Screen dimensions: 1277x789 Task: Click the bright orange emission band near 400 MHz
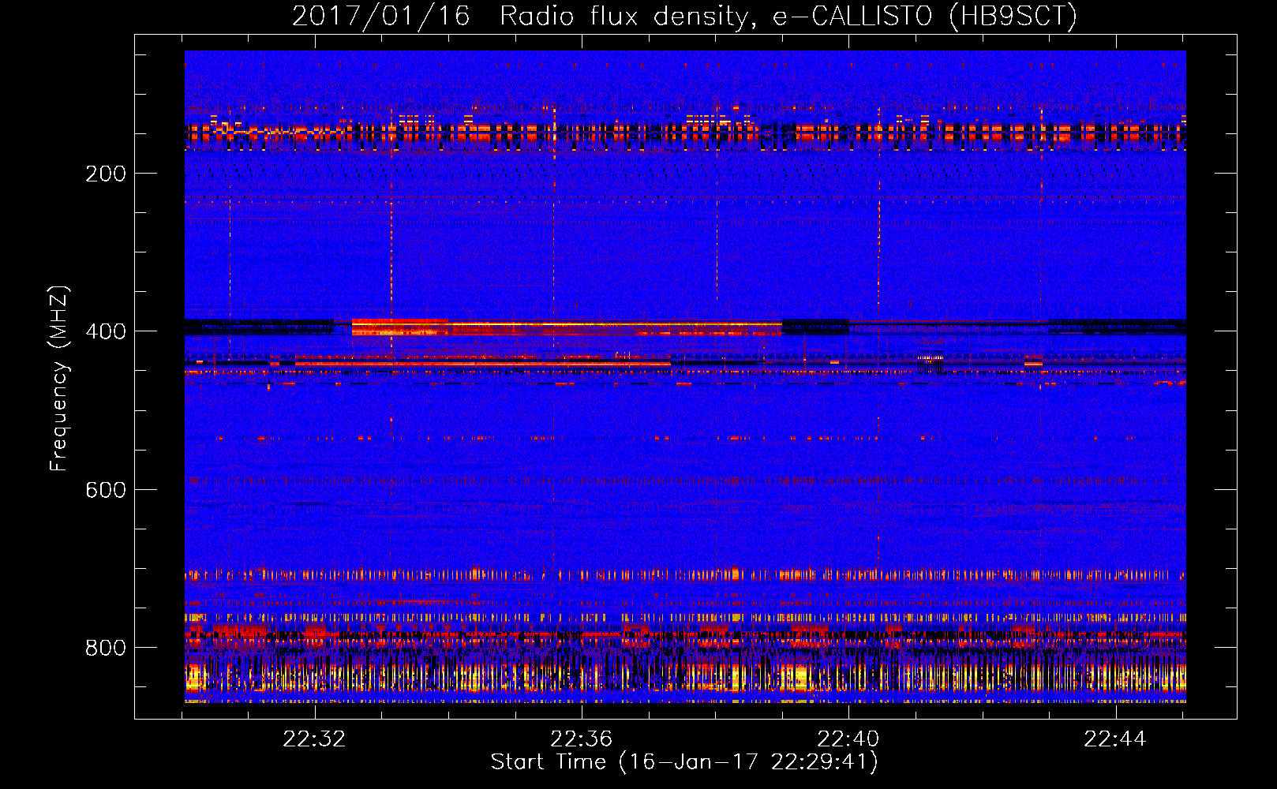tap(567, 327)
